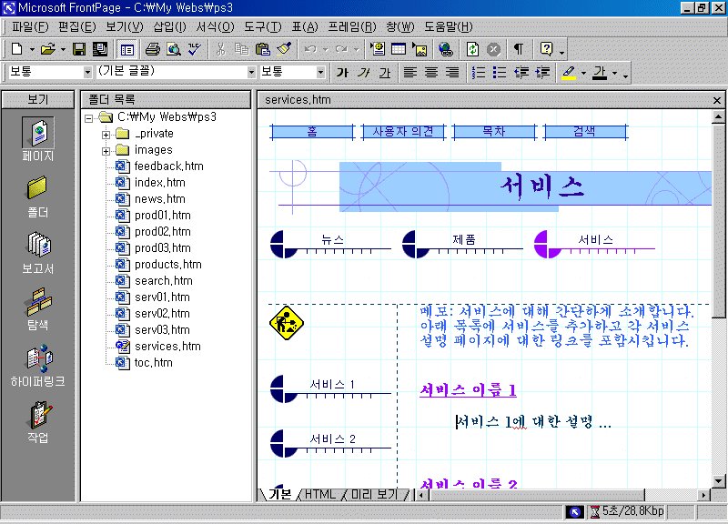Click the Increase Indent icon
This screenshot has width=728, height=524.
coord(542,73)
